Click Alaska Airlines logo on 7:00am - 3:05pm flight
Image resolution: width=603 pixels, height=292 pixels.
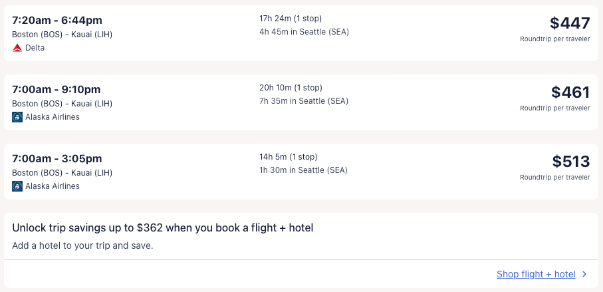coord(17,186)
